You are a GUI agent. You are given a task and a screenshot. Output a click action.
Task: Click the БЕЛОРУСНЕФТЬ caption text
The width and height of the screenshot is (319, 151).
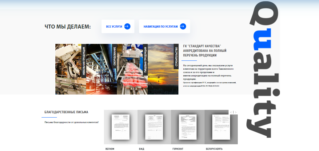coord(214,149)
